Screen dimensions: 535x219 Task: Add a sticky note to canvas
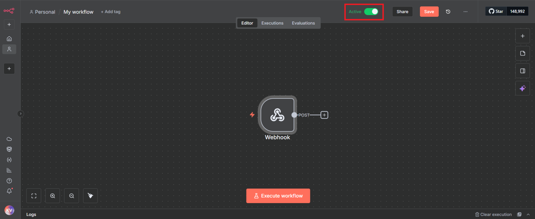(x=522, y=53)
